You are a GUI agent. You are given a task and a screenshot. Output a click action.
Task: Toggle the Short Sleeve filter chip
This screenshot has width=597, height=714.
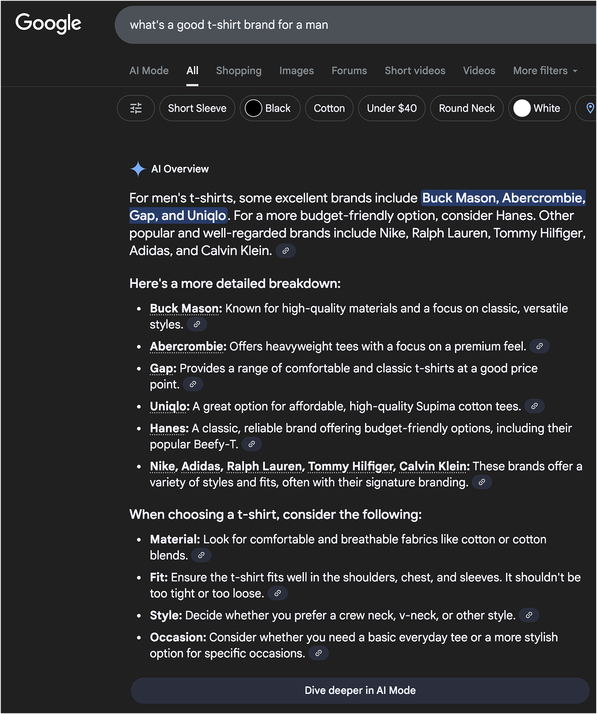coord(197,108)
